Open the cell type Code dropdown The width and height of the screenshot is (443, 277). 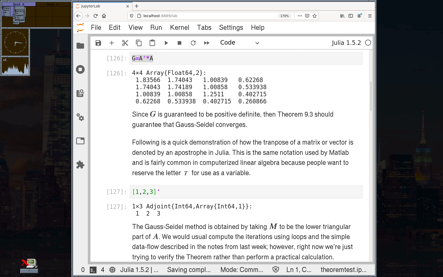[x=239, y=43]
